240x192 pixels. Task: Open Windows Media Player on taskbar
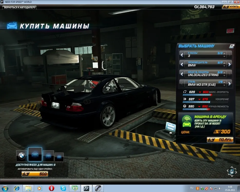[x=39, y=188]
